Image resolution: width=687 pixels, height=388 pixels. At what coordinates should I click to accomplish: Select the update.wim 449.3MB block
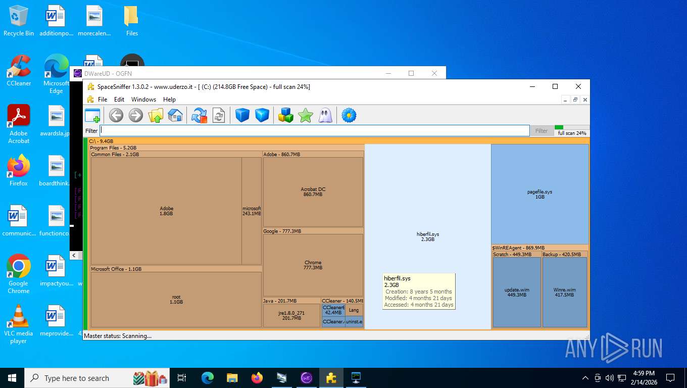click(517, 292)
